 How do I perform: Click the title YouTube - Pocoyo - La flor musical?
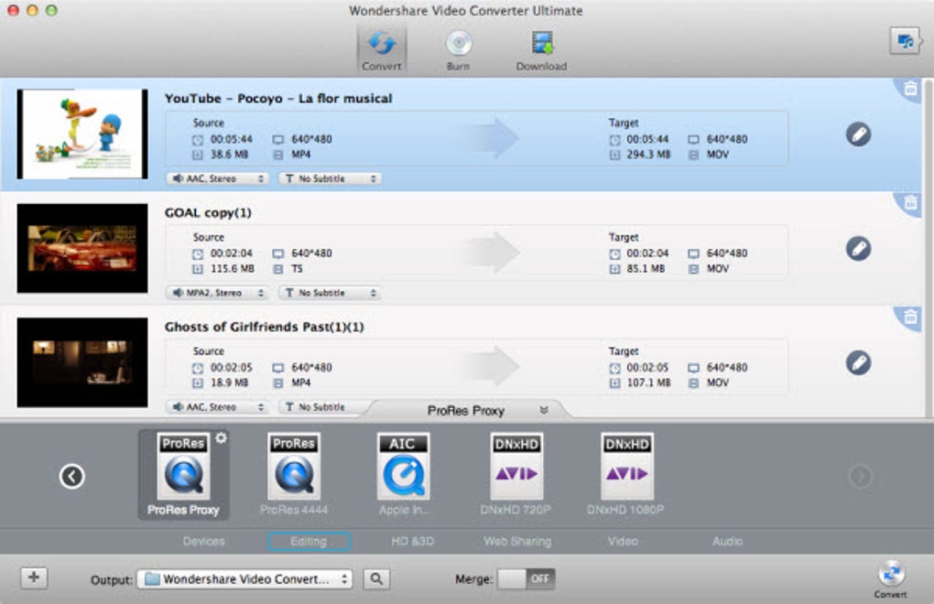tap(278, 99)
